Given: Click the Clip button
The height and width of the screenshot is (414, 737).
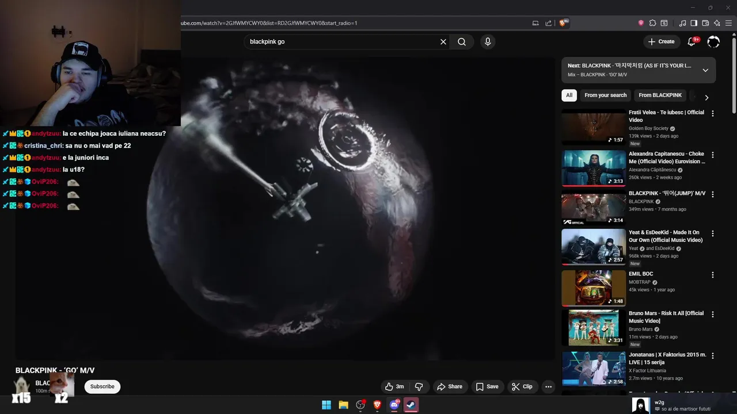Looking at the screenshot, I should coord(522,386).
